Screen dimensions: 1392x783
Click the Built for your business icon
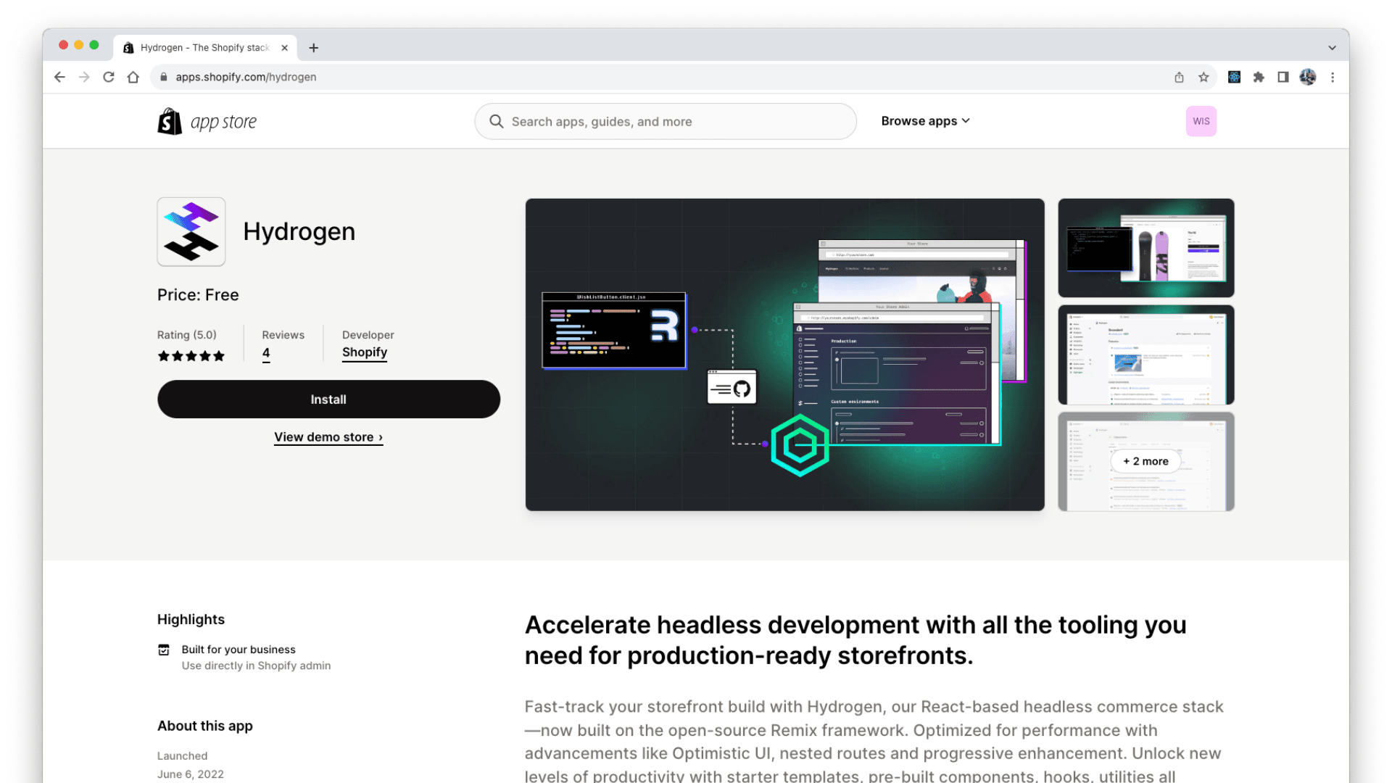pyautogui.click(x=164, y=650)
